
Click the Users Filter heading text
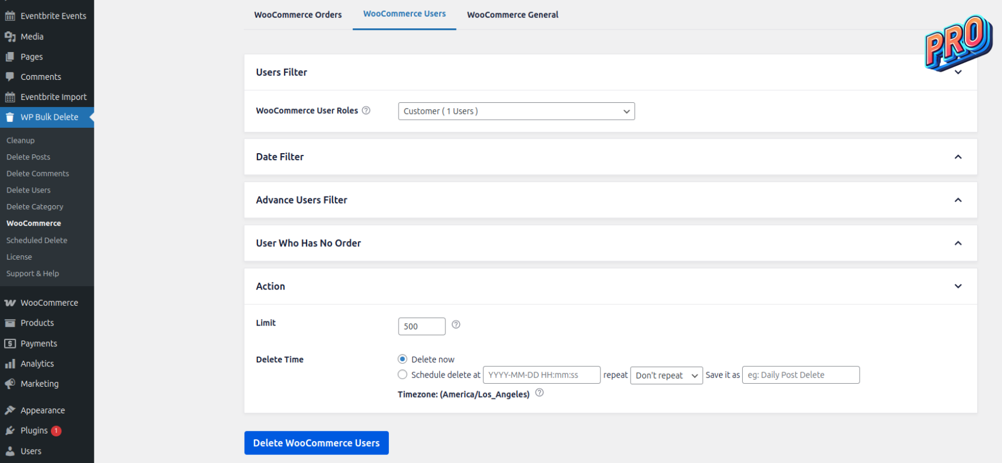[x=281, y=72]
